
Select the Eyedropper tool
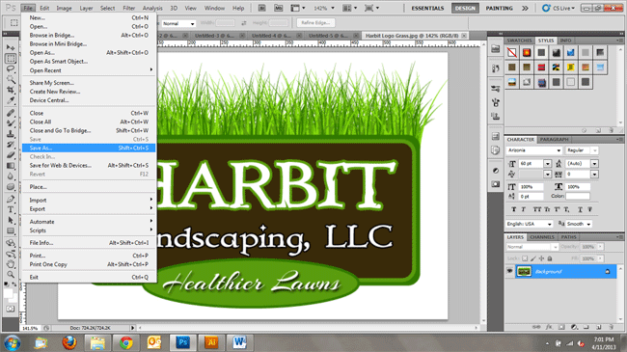[11, 100]
